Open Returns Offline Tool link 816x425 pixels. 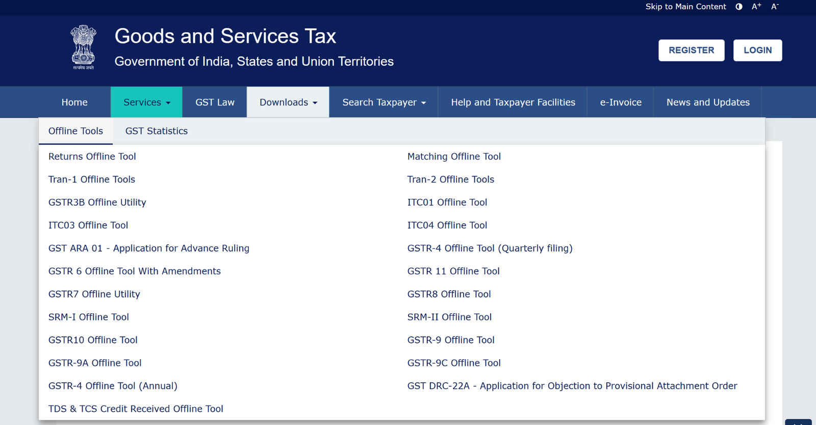click(92, 157)
